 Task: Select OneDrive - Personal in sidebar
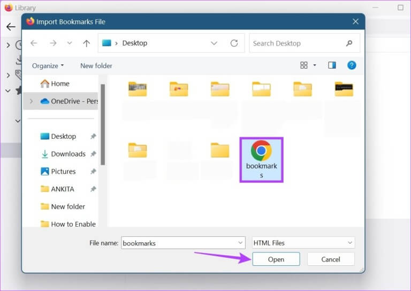pyautogui.click(x=61, y=101)
